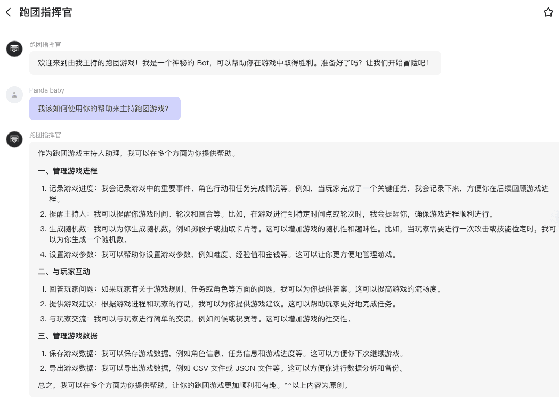
Task: Click the Panda baby username label
Action: click(47, 90)
